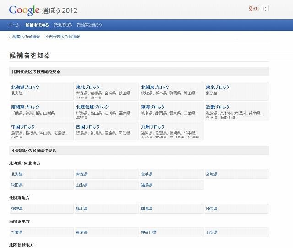Open the 政党を知る navigation item

[63, 25]
